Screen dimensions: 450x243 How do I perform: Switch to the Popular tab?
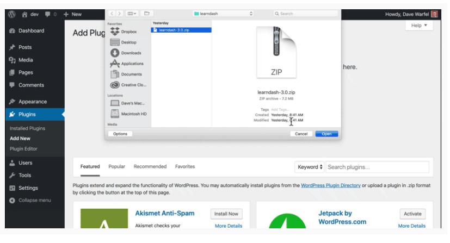tap(117, 166)
